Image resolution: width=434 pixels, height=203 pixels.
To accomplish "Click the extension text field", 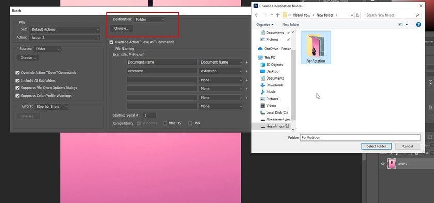I will pos(162,71).
